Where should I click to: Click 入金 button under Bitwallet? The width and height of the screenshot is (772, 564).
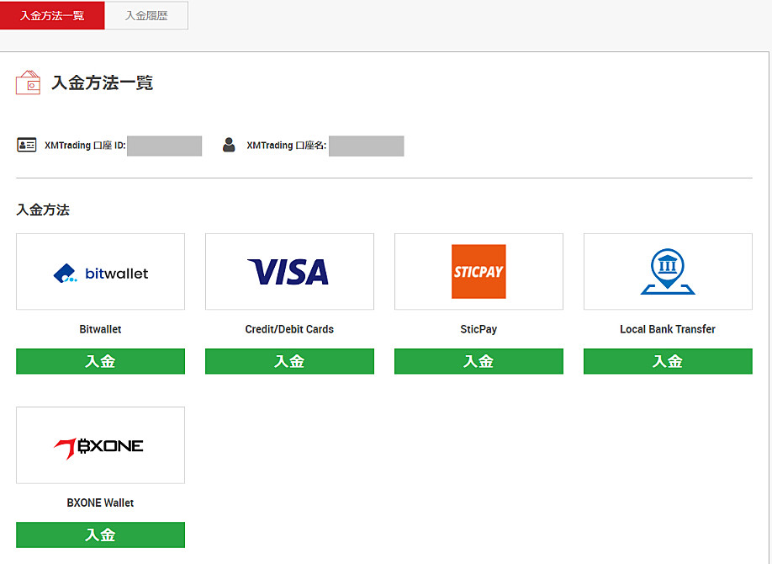tap(100, 361)
